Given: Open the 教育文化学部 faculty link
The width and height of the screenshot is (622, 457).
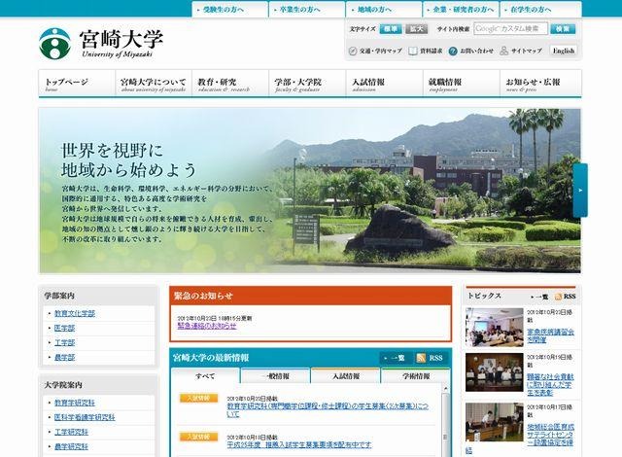Looking at the screenshot, I should click(x=75, y=313).
